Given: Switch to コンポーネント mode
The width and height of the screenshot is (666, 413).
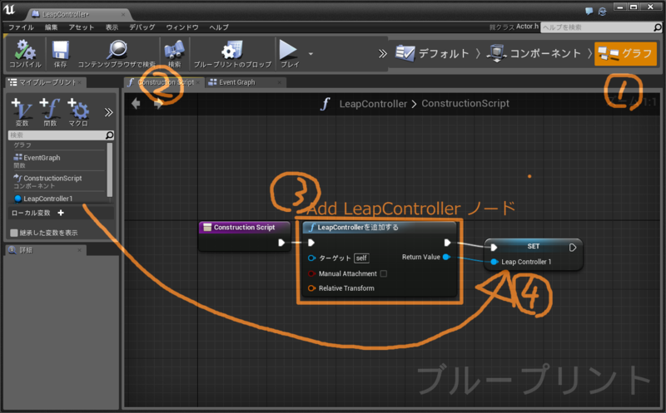Looking at the screenshot, I should coord(534,53).
